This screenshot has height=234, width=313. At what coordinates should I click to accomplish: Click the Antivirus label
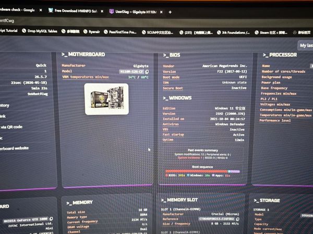pyautogui.click(x=171, y=124)
